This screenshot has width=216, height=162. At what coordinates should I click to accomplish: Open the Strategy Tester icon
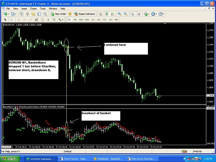click(x=45, y=14)
